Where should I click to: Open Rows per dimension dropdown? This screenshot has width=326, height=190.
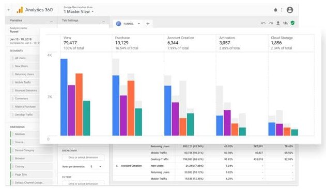[96, 167]
